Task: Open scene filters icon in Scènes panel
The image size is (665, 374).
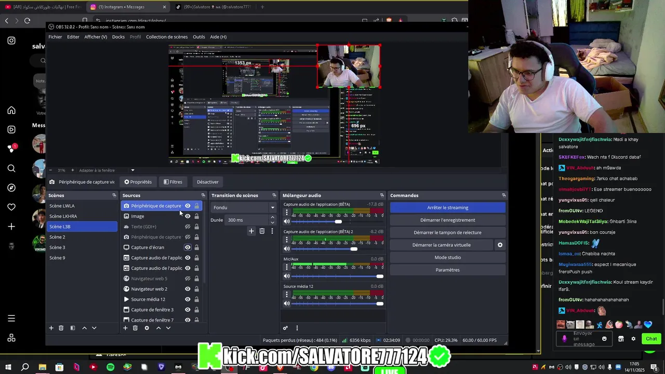Action: [73, 328]
